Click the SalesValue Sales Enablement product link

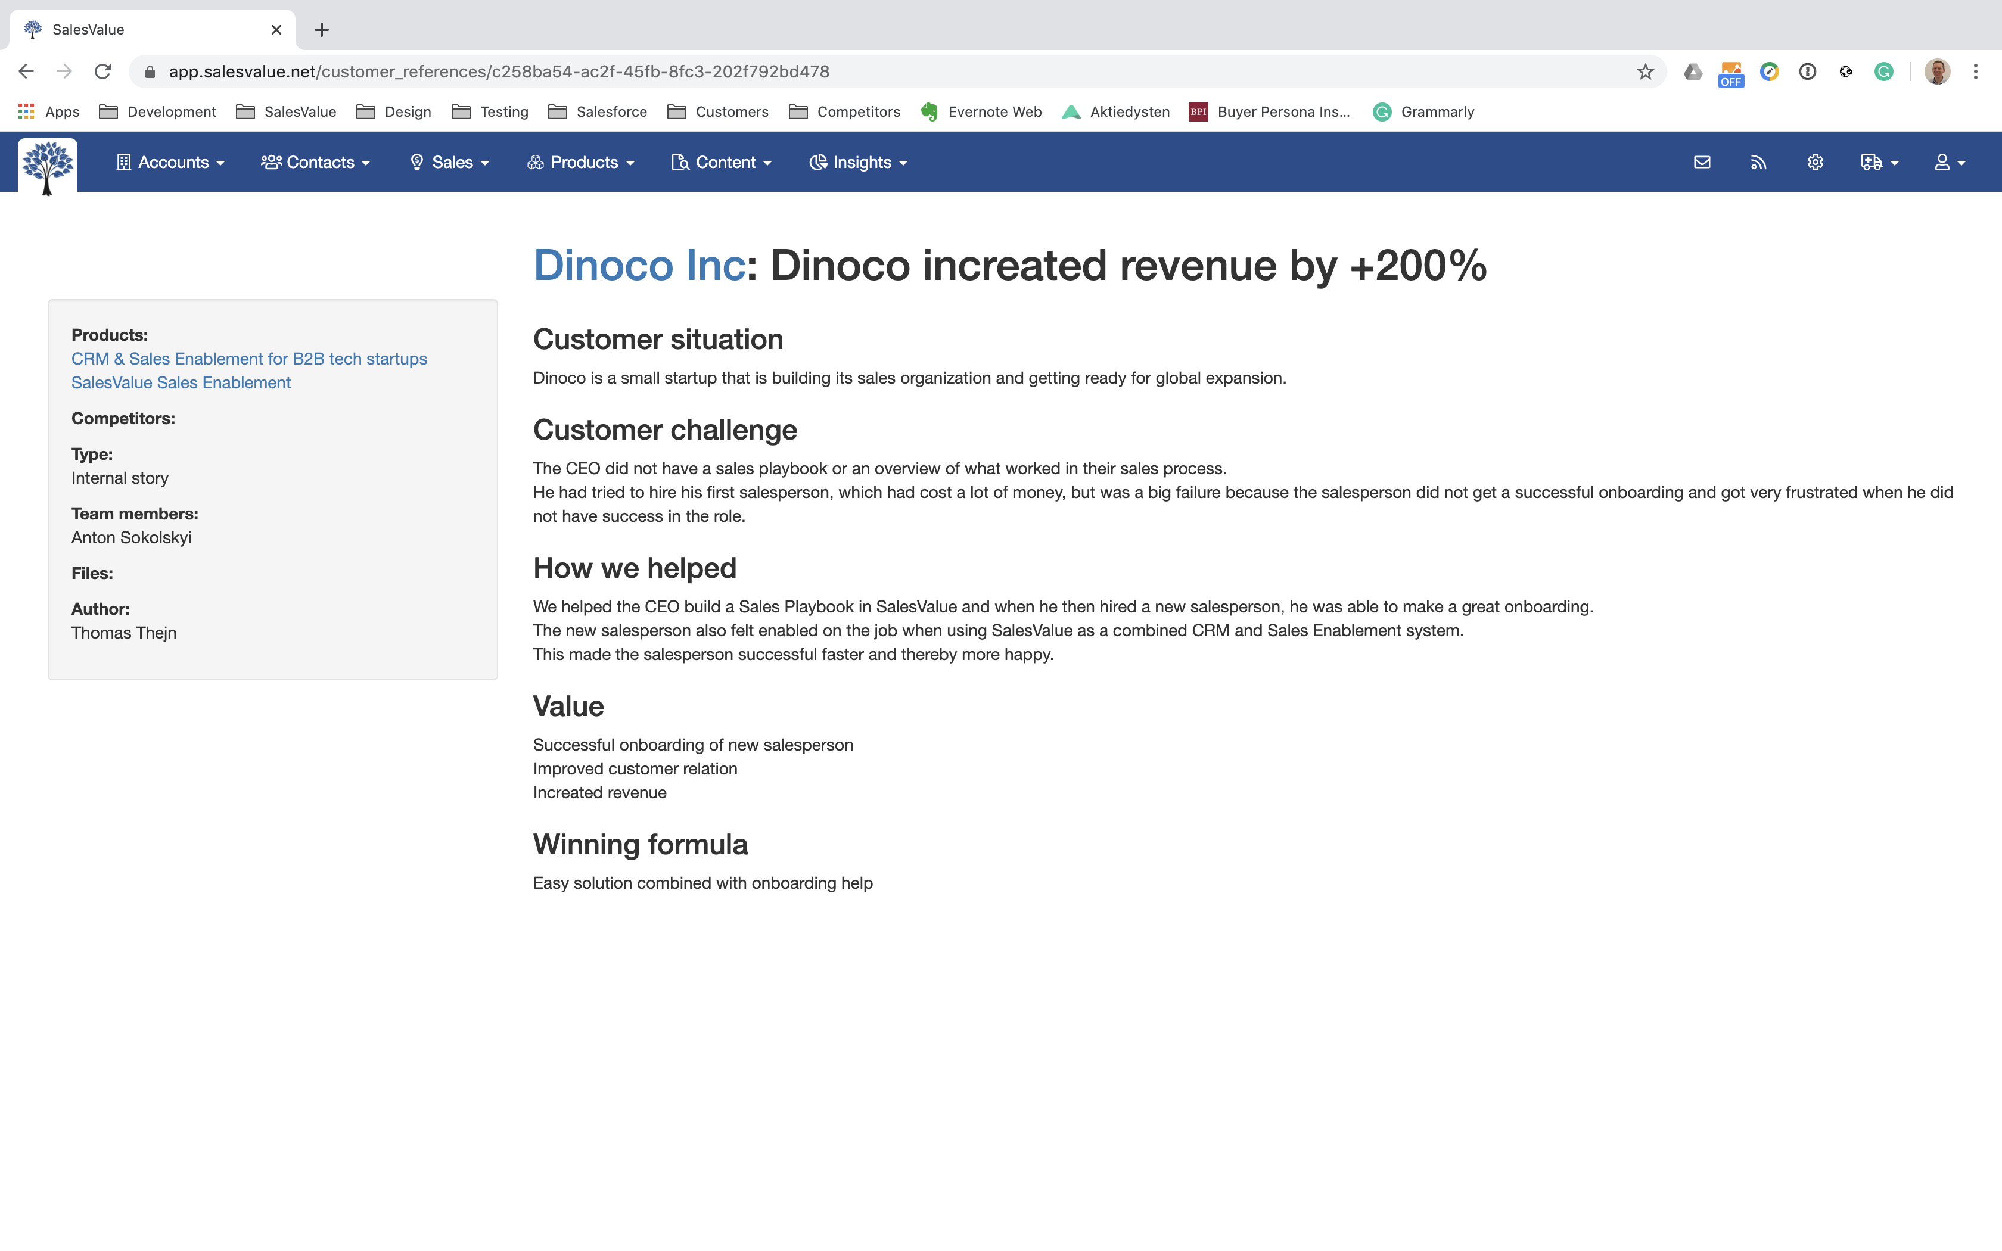click(x=181, y=383)
